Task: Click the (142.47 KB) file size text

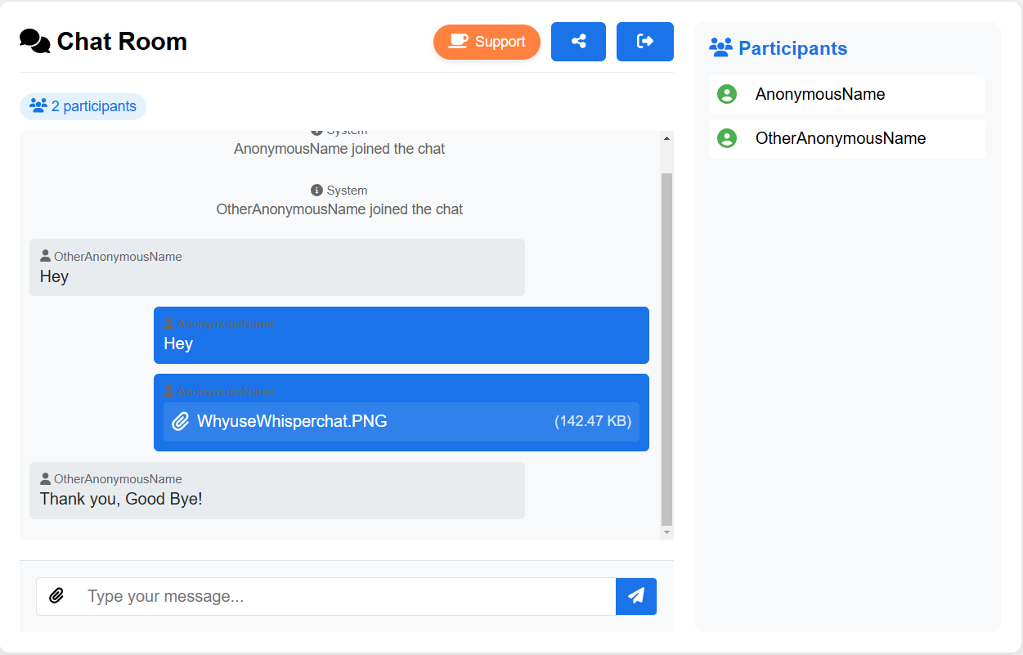Action: click(593, 422)
